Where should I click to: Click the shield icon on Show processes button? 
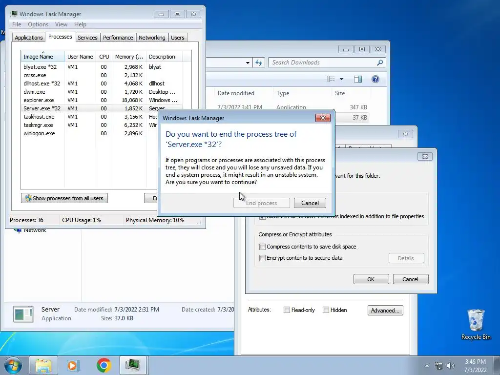[x=28, y=198]
